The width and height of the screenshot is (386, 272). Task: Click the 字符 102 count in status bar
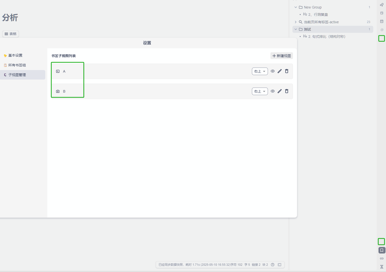[x=236, y=265]
